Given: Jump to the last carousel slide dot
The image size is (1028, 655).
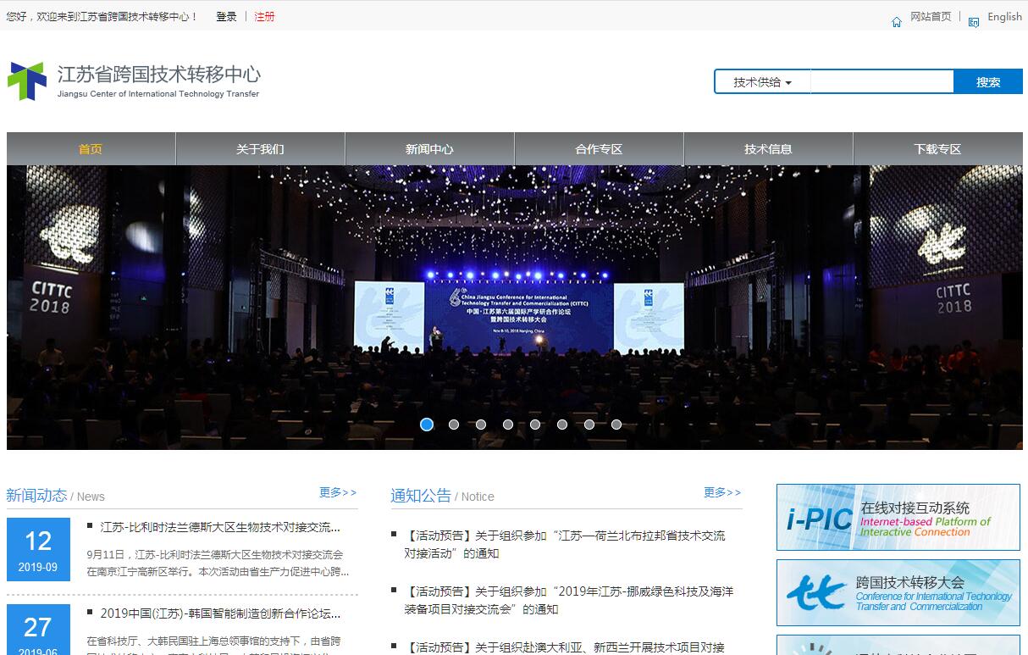Looking at the screenshot, I should coord(616,425).
